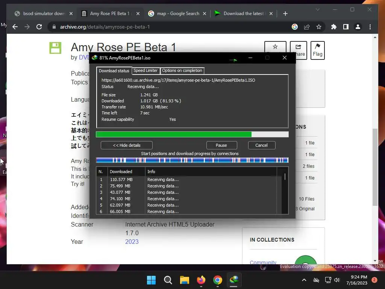The width and height of the screenshot is (385, 289).
Task: Click the download URL text in the dialog
Action: pos(178,80)
